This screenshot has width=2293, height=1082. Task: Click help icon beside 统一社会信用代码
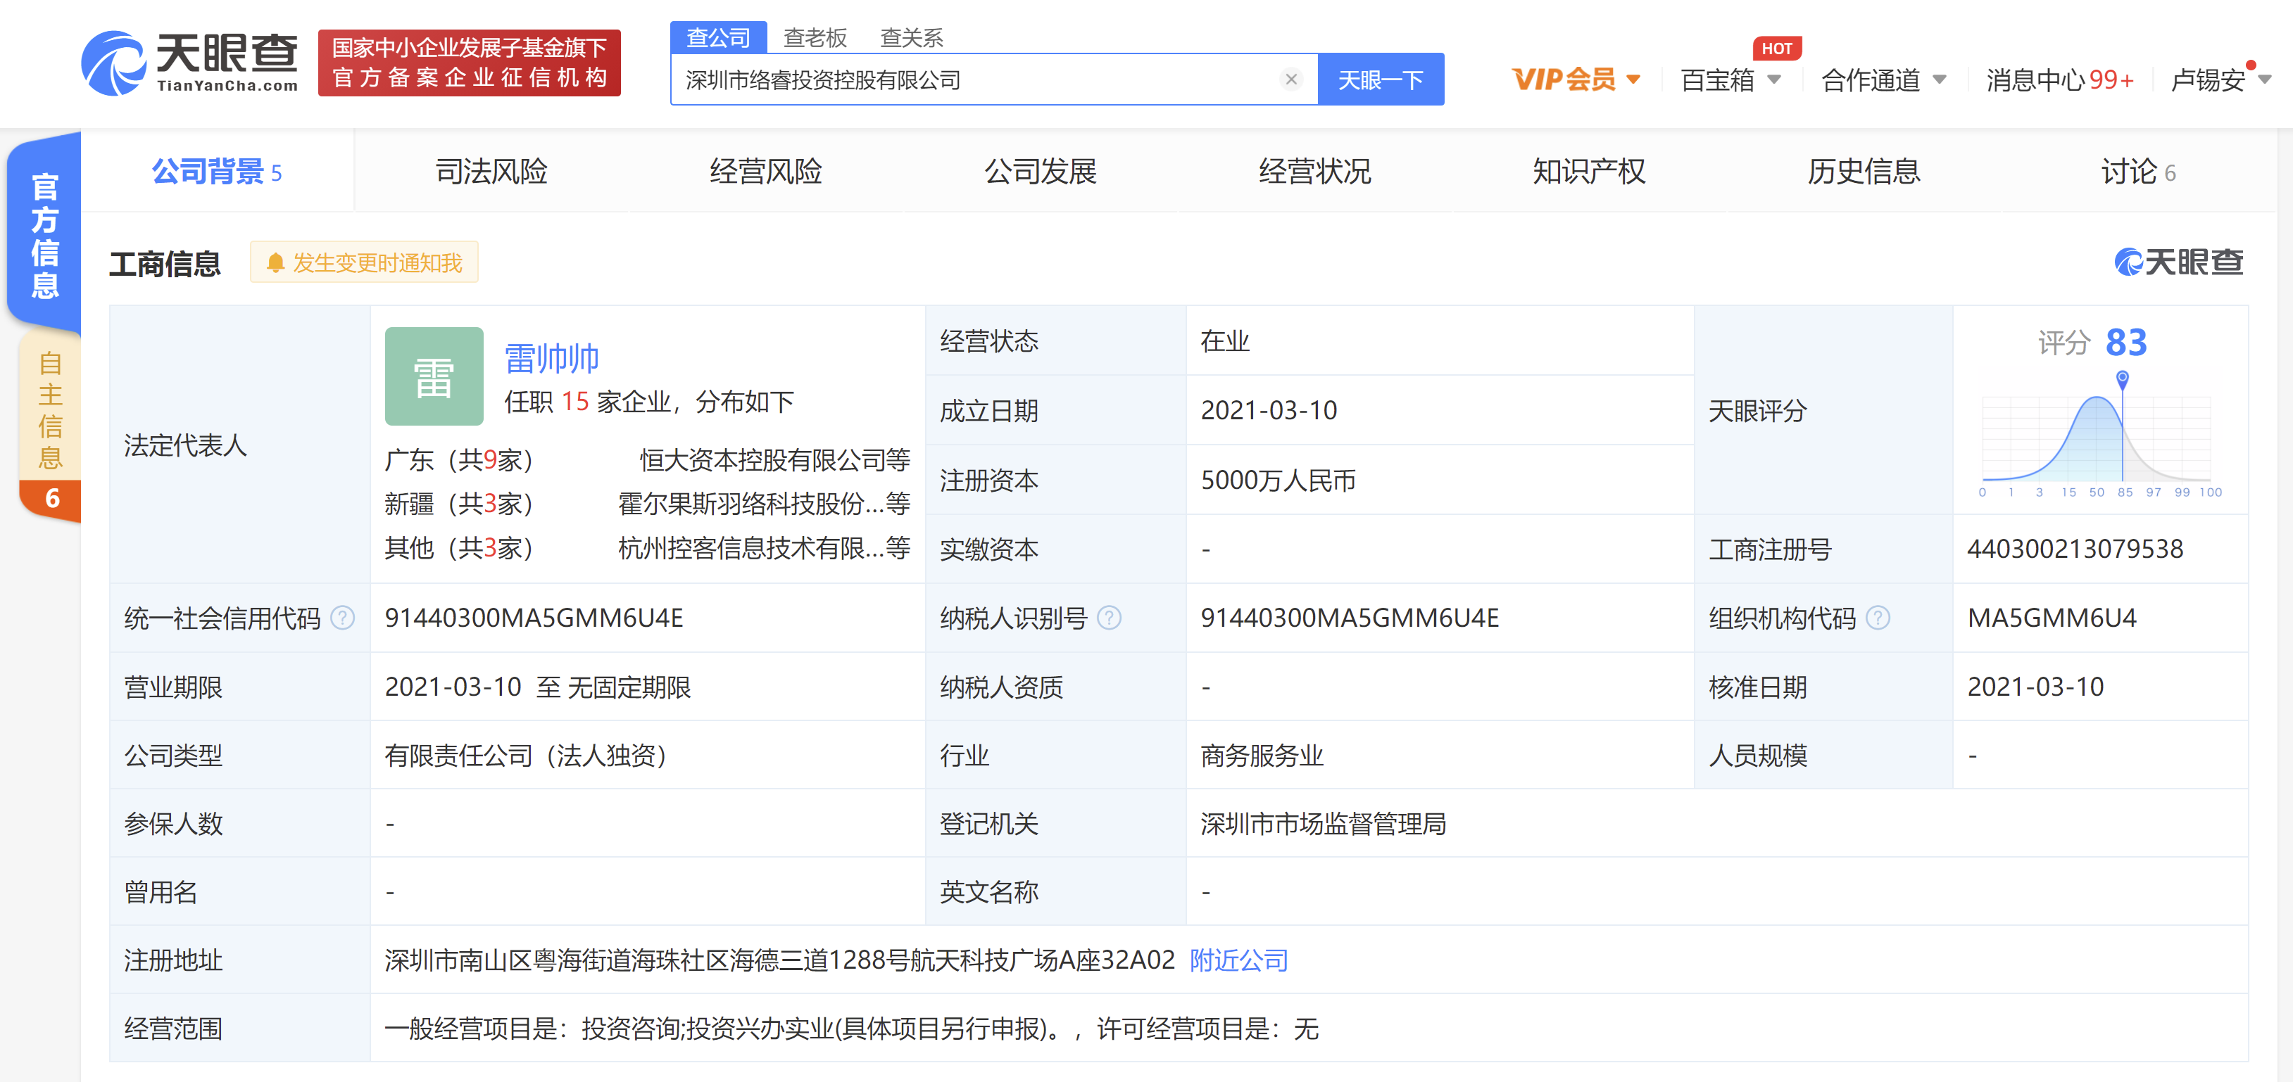tap(343, 618)
